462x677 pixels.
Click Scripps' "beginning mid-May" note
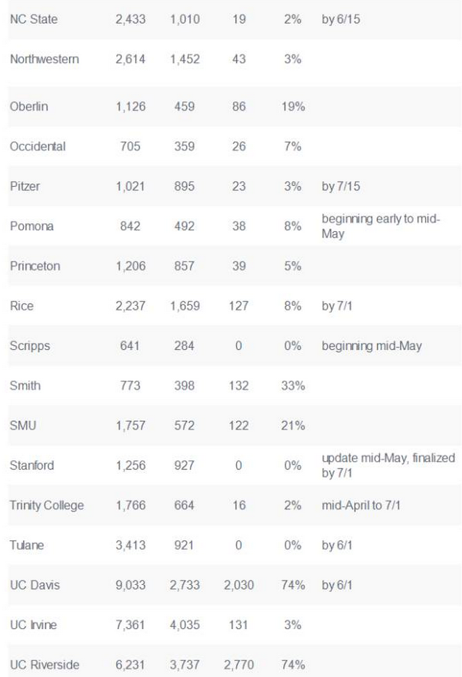[x=371, y=346]
